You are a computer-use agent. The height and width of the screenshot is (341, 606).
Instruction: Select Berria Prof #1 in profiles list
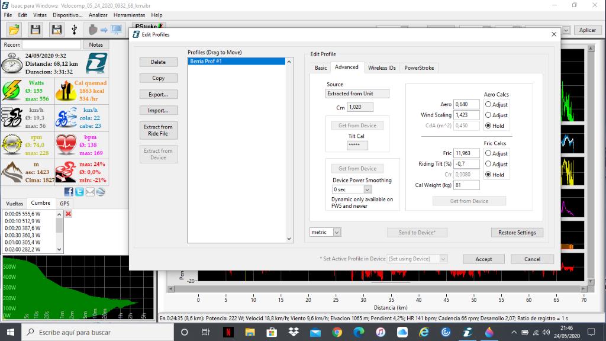[x=236, y=61]
